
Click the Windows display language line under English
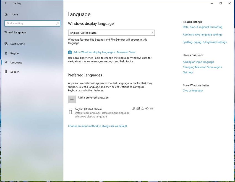click(91, 117)
